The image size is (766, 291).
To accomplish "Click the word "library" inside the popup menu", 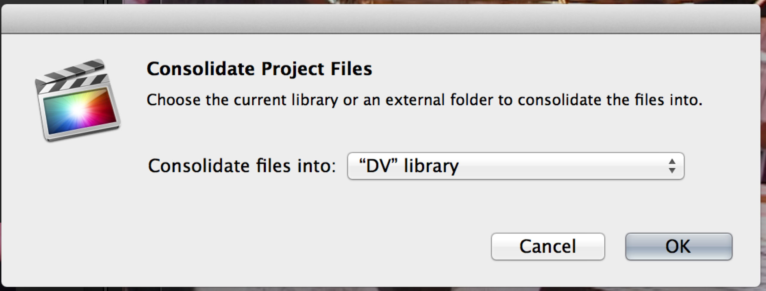I will (431, 166).
